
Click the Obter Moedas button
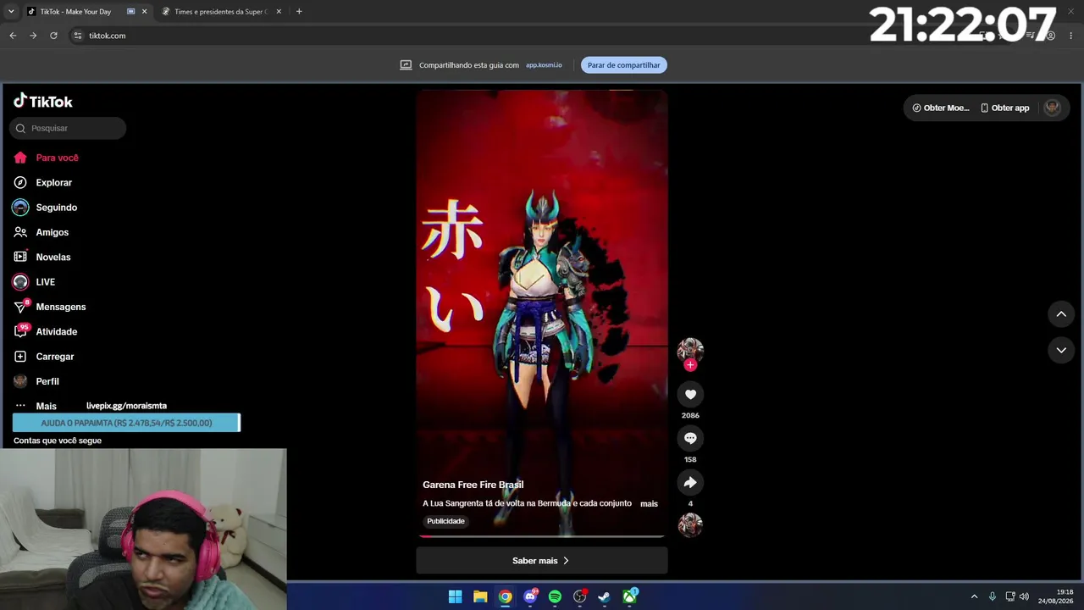point(940,108)
